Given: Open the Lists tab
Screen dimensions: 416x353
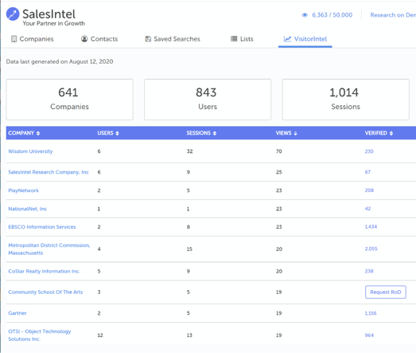Looking at the screenshot, I should pyautogui.click(x=242, y=39).
